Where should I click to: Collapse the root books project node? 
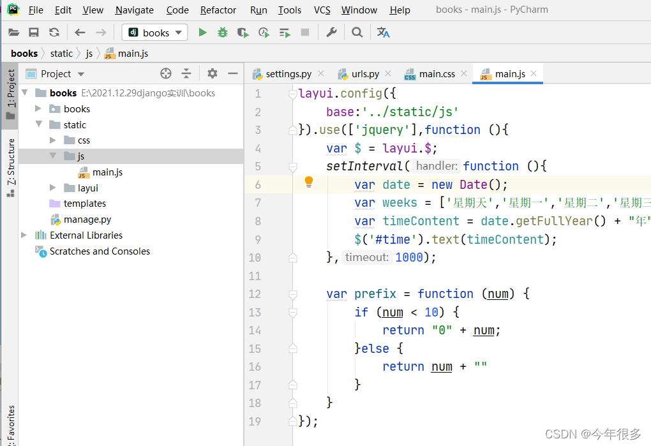click(x=25, y=92)
